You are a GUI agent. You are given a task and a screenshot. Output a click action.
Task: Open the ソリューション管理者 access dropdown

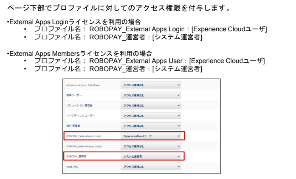(150, 105)
